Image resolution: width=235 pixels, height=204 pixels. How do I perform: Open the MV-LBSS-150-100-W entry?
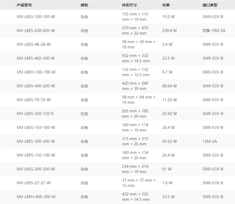point(36,128)
